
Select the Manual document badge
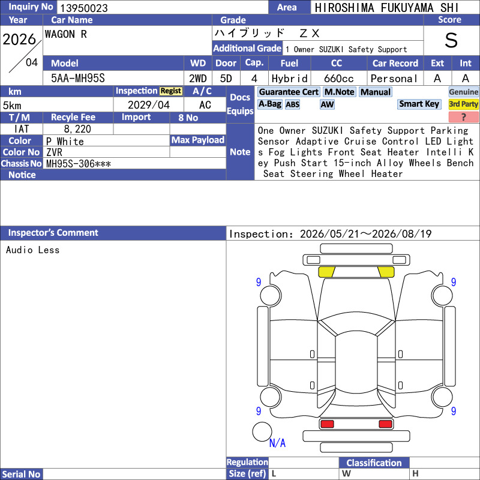coord(376,92)
